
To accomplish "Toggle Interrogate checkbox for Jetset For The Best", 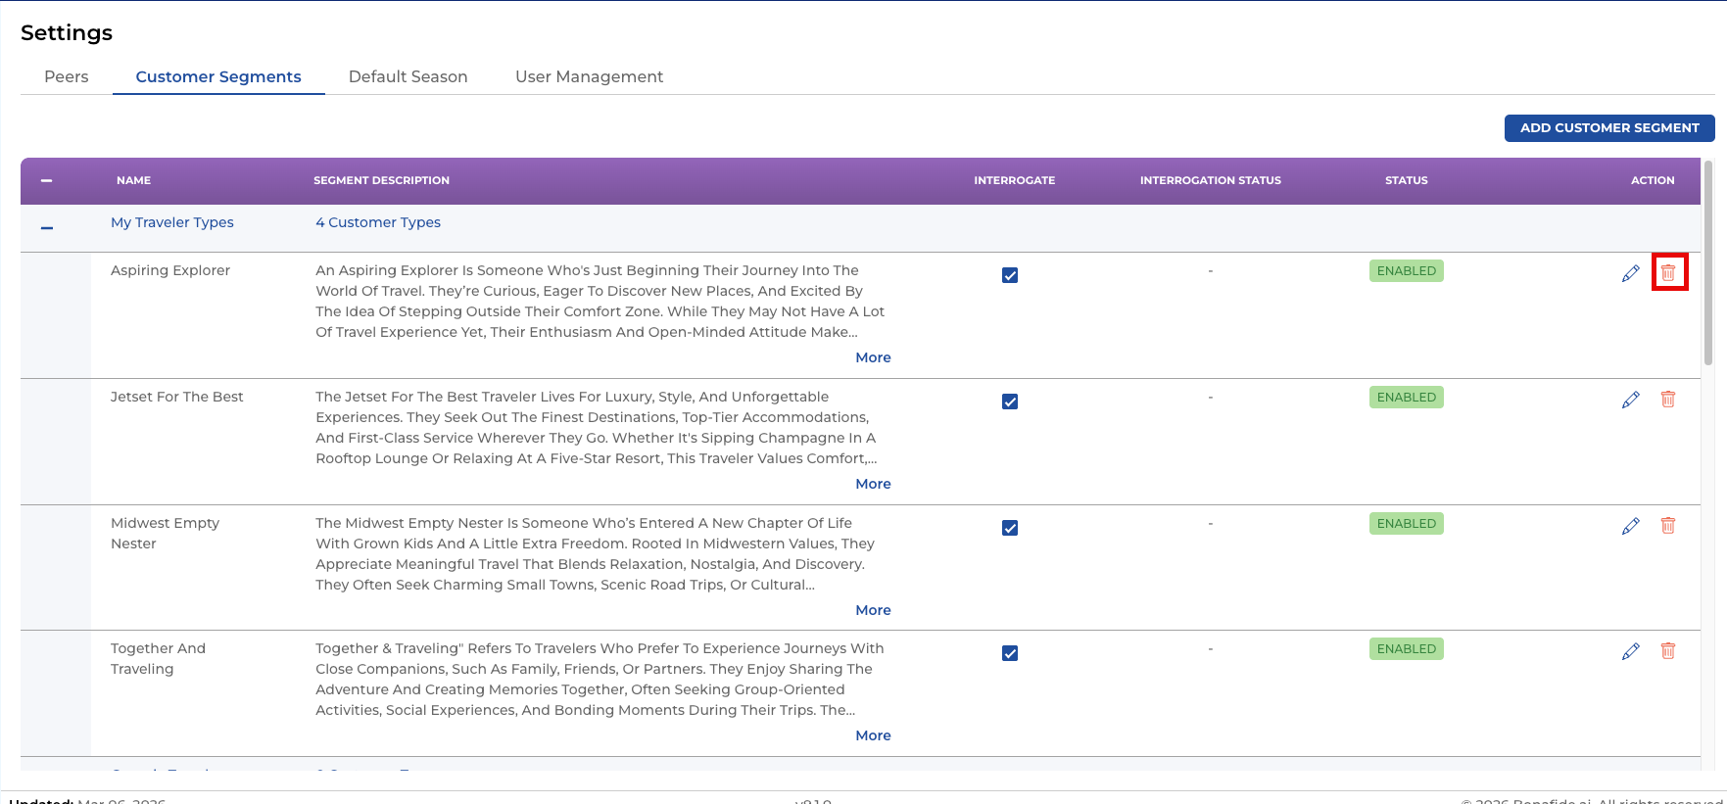I will click(1010, 402).
